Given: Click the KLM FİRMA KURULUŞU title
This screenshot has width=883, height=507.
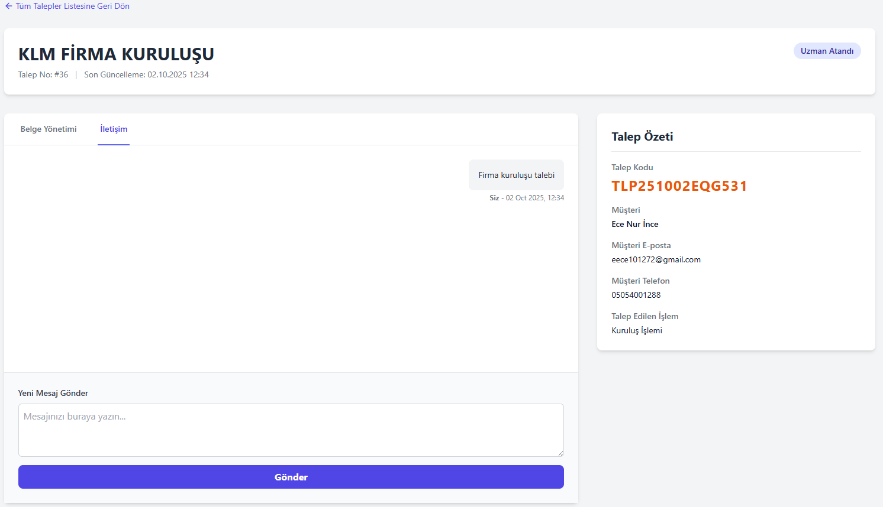Looking at the screenshot, I should [116, 54].
